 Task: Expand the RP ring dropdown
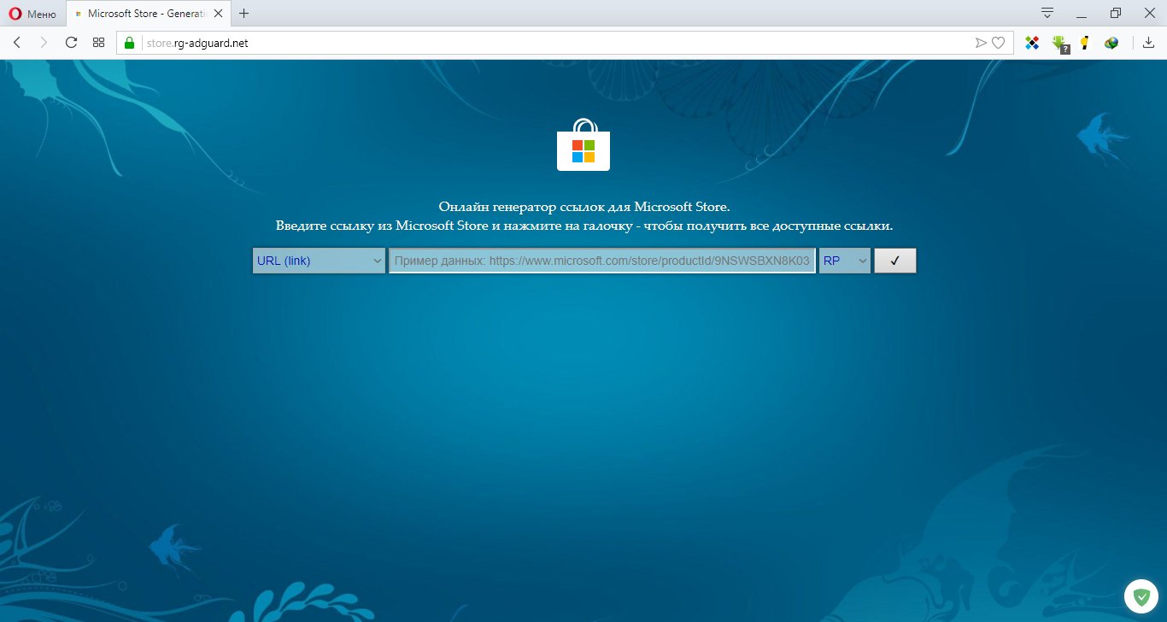(x=845, y=261)
